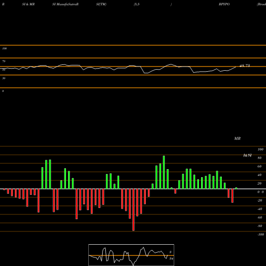The height and width of the screenshot is (266, 266).
Task: Click the MR axis label -80
Action: click(x=260, y=226)
